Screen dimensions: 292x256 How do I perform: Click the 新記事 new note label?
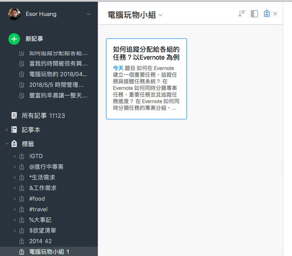[x=34, y=39]
